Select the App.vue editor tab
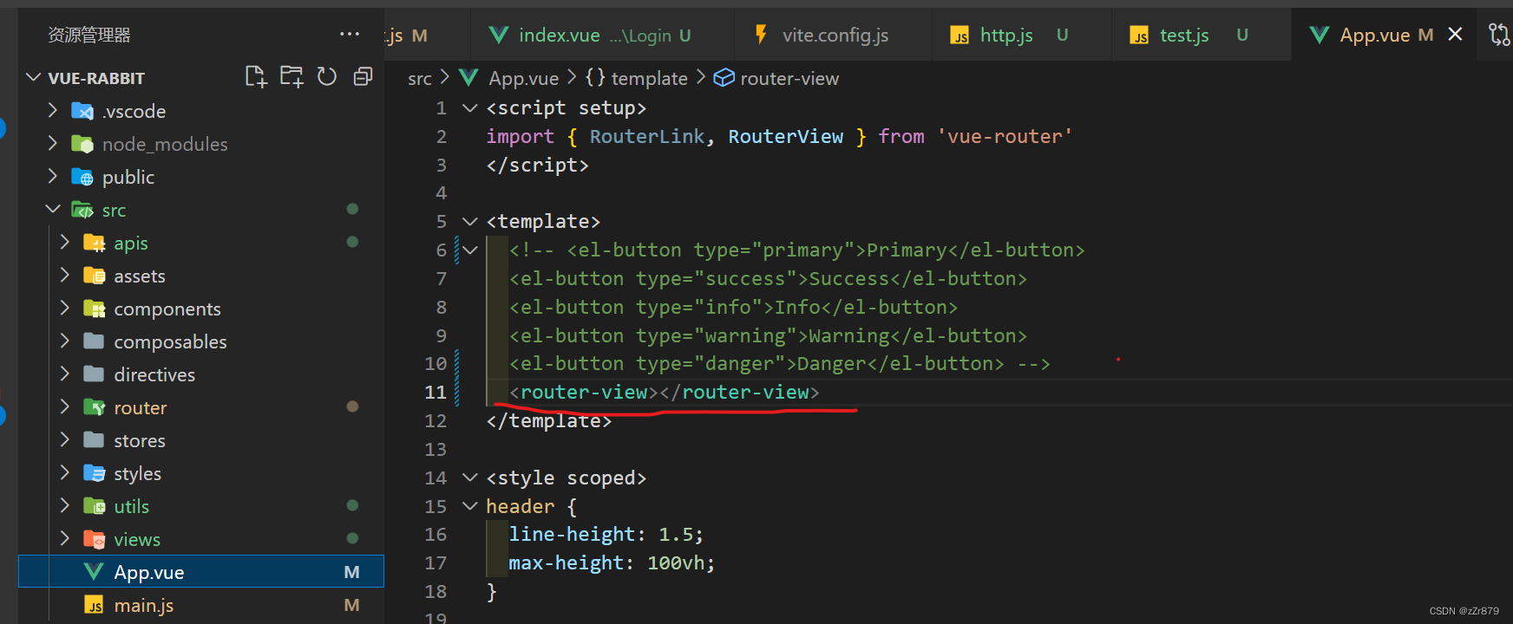The image size is (1513, 624). click(x=1384, y=35)
